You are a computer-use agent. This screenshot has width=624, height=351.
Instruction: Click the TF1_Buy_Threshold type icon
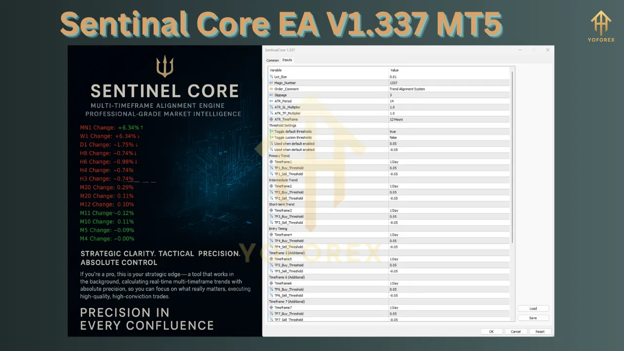271,168
